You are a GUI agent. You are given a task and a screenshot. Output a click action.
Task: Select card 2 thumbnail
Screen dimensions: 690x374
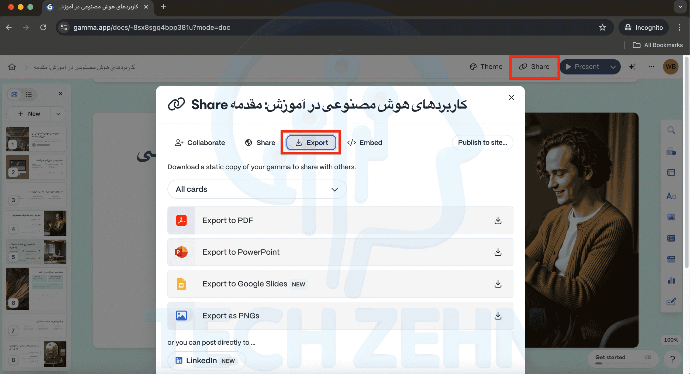point(36,167)
